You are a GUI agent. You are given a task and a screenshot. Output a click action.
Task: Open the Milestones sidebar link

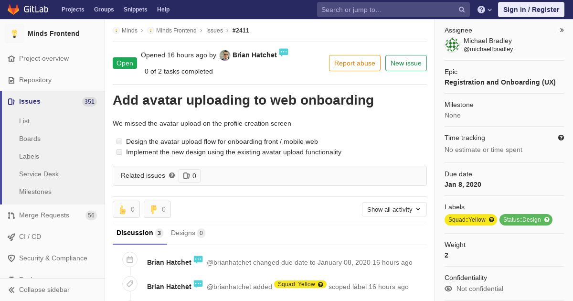pos(35,192)
